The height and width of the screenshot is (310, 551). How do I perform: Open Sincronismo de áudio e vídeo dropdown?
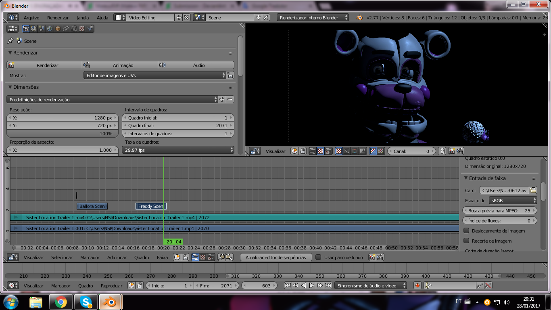coord(372,285)
